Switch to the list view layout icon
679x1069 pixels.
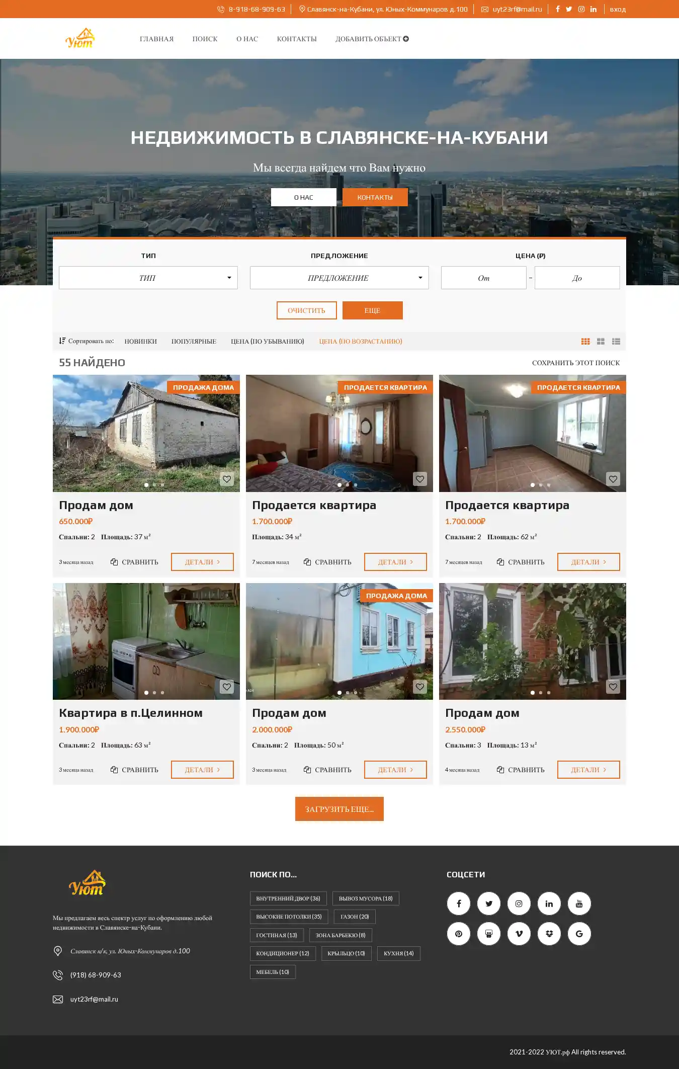616,342
